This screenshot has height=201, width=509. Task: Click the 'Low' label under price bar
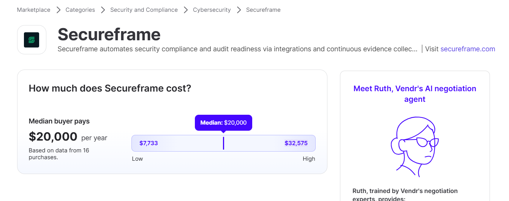[138, 159]
